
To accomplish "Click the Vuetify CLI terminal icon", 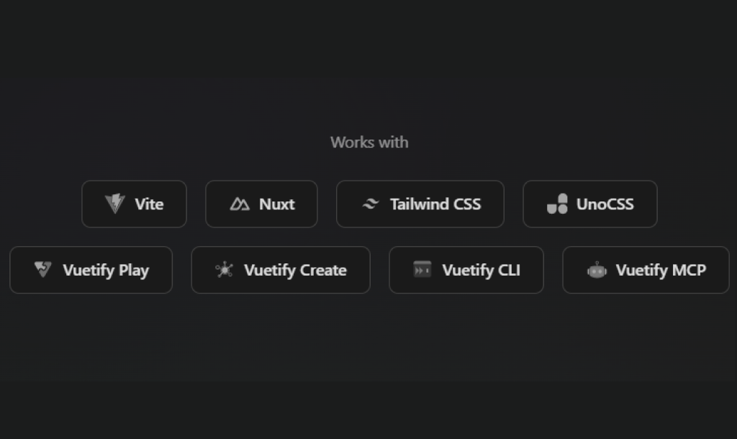I will coord(422,269).
